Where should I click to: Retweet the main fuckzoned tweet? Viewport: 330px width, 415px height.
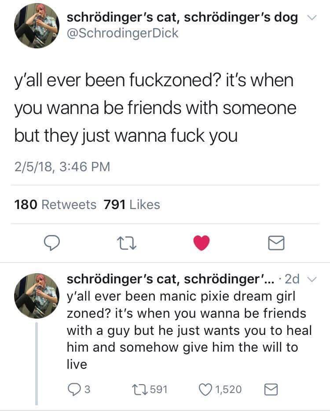pos(127,243)
